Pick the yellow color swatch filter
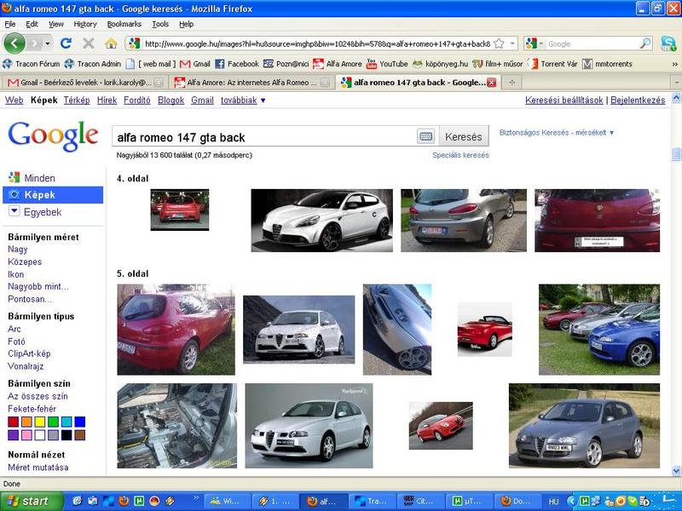682x511 pixels. (x=40, y=422)
